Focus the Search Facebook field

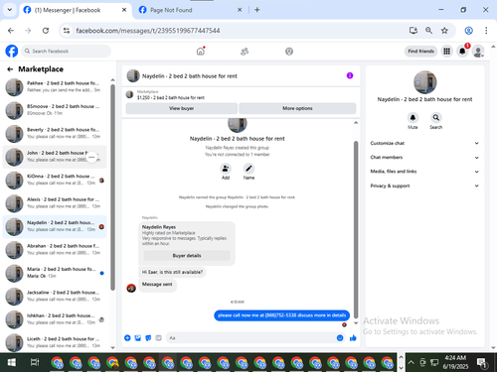67,52
